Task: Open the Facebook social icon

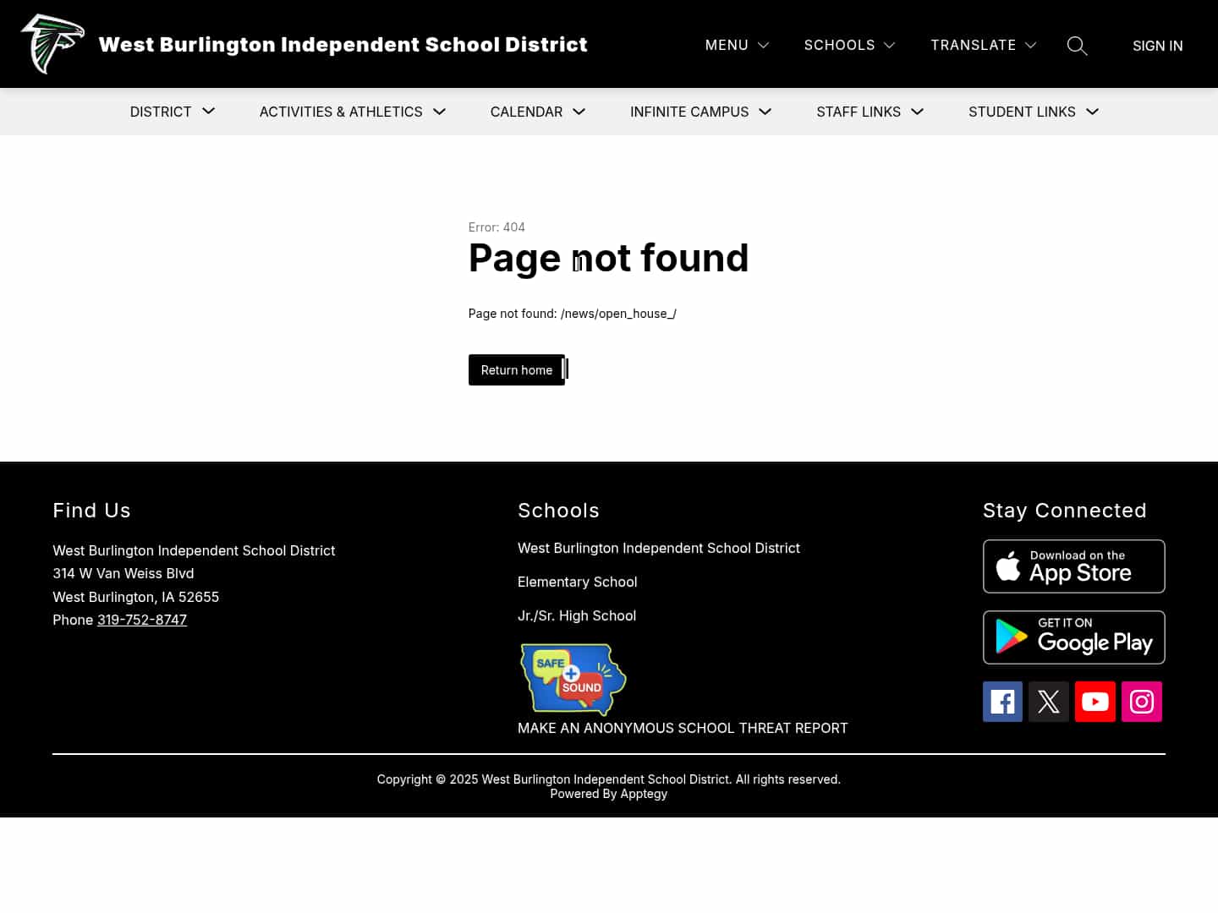Action: click(x=1002, y=702)
